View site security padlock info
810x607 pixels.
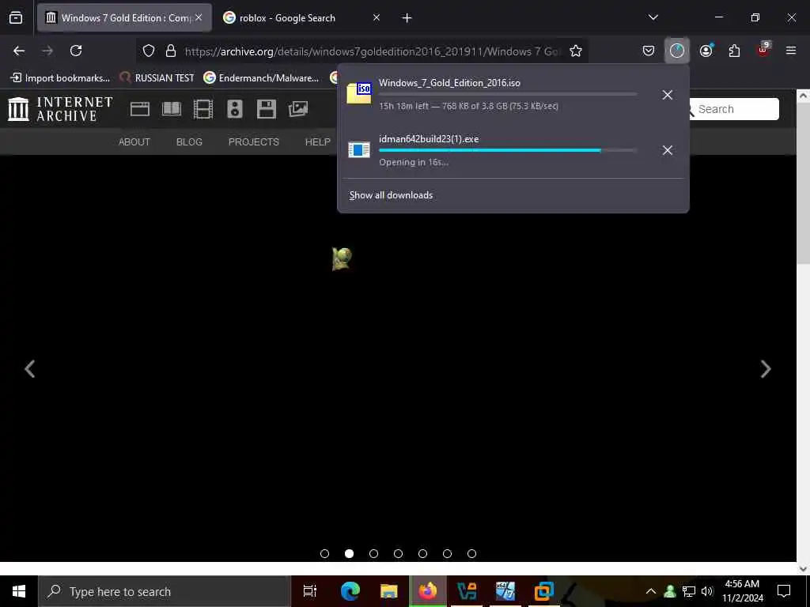coord(171,51)
